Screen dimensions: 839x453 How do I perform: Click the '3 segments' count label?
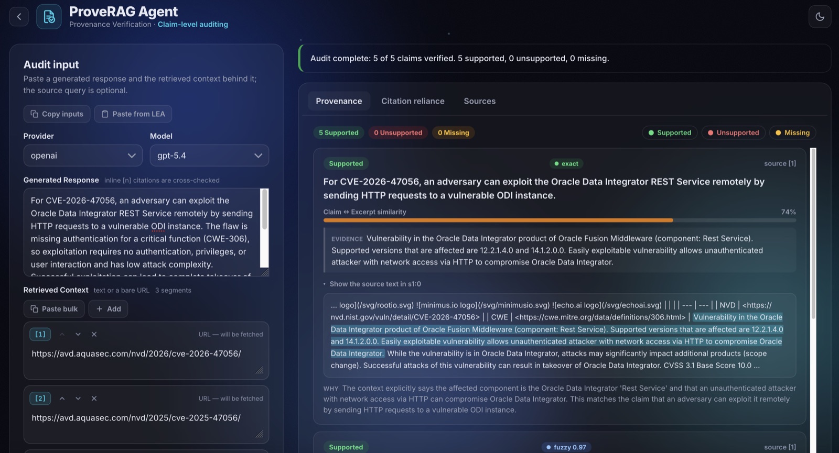click(x=173, y=290)
